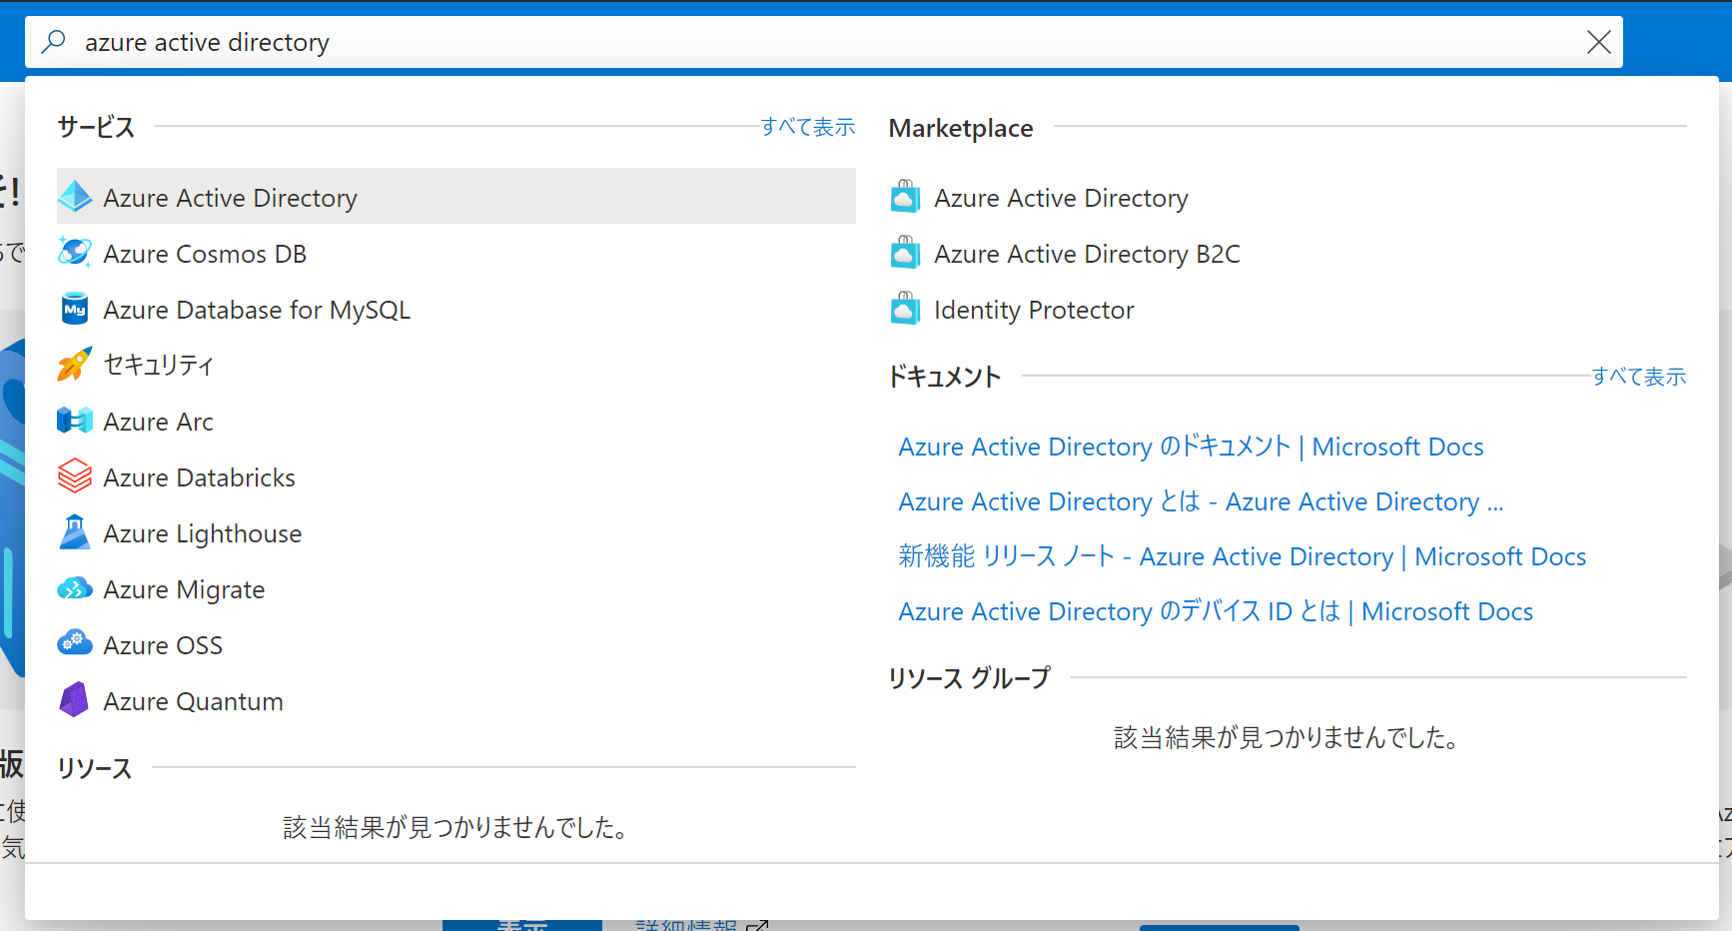This screenshot has width=1732, height=931.
Task: Show all documents via すべて表示
Action: pos(1638,377)
